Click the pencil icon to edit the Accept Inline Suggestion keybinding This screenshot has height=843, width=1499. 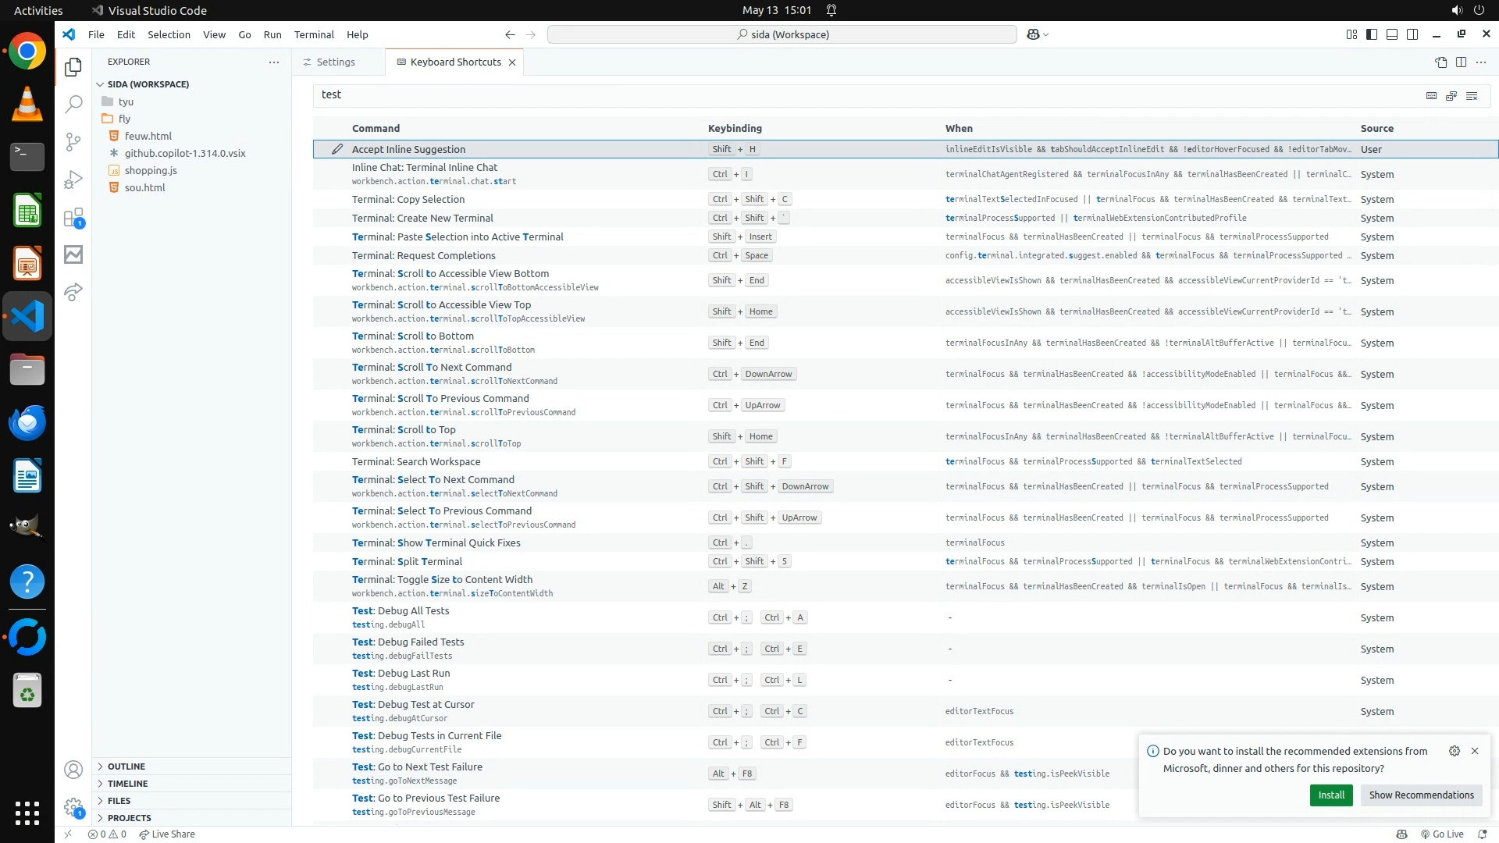[337, 149]
